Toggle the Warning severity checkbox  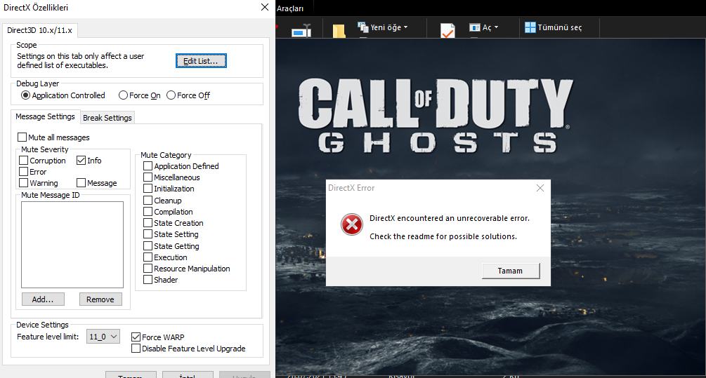(x=24, y=182)
